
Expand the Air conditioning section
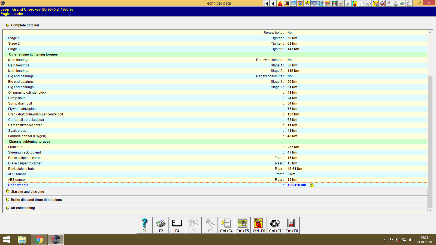(x=23, y=208)
